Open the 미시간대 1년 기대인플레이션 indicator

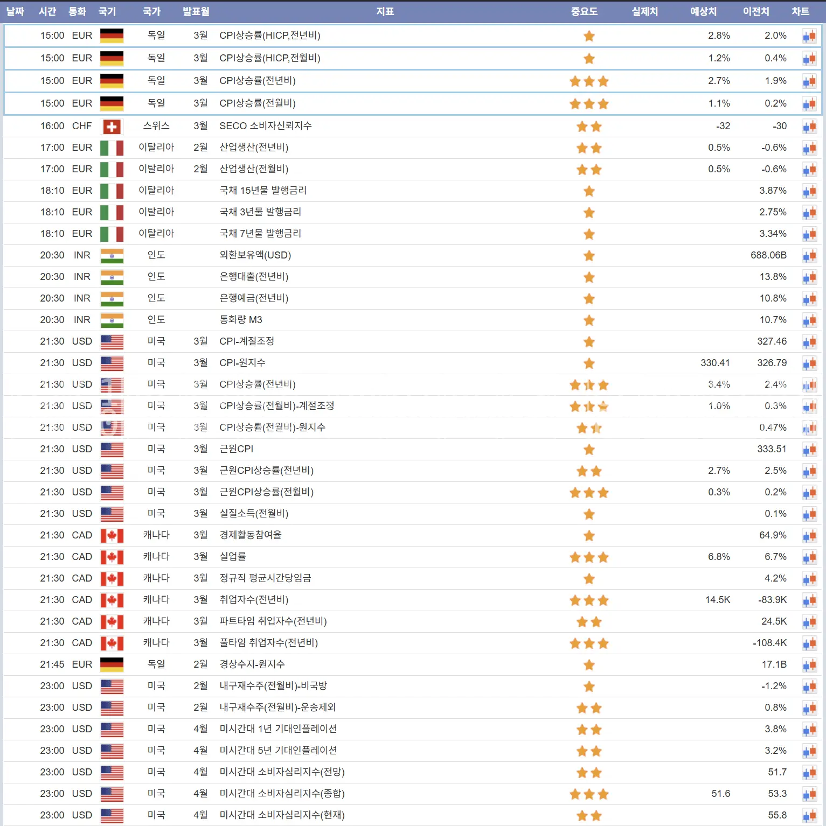coord(278,729)
